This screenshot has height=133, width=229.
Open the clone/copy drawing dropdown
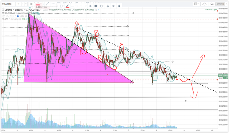click(102, 6)
